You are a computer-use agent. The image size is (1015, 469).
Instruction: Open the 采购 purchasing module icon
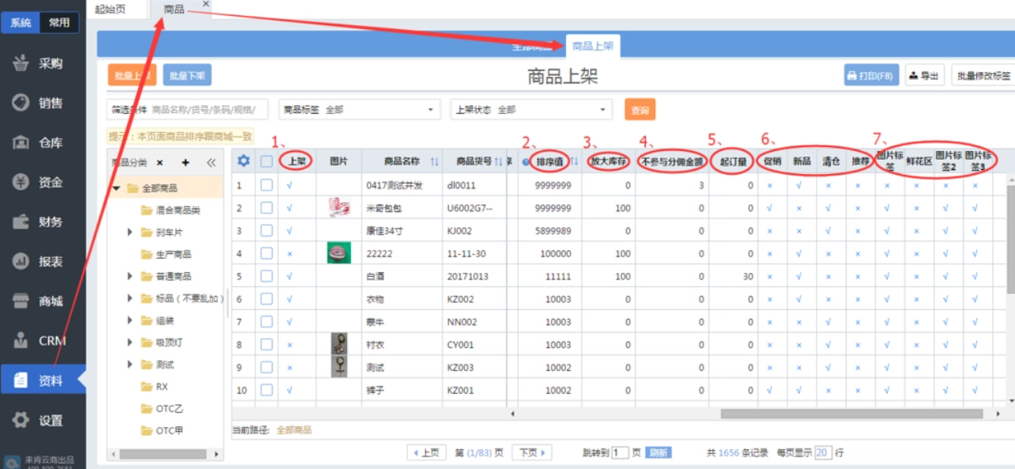21,63
